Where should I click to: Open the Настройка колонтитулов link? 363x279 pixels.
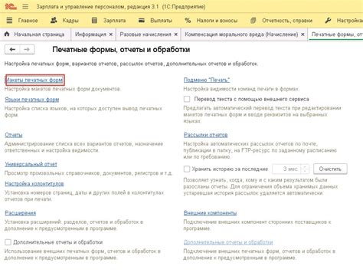(34, 184)
